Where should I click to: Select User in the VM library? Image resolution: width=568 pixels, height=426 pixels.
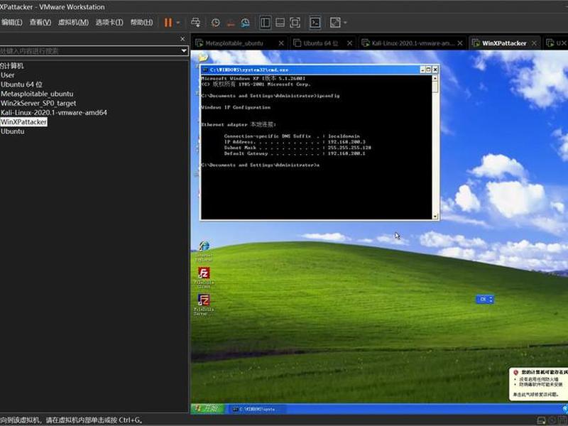[x=8, y=75]
